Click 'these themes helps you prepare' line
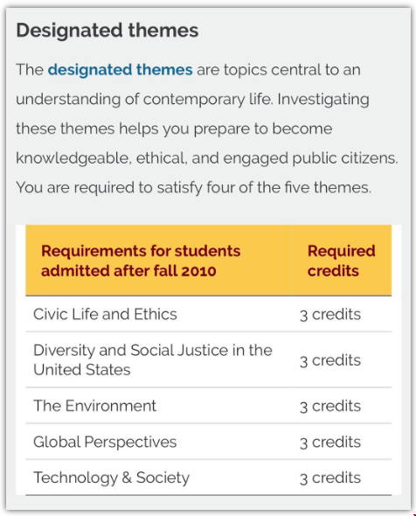The height and width of the screenshot is (516, 416). pyautogui.click(x=102, y=129)
